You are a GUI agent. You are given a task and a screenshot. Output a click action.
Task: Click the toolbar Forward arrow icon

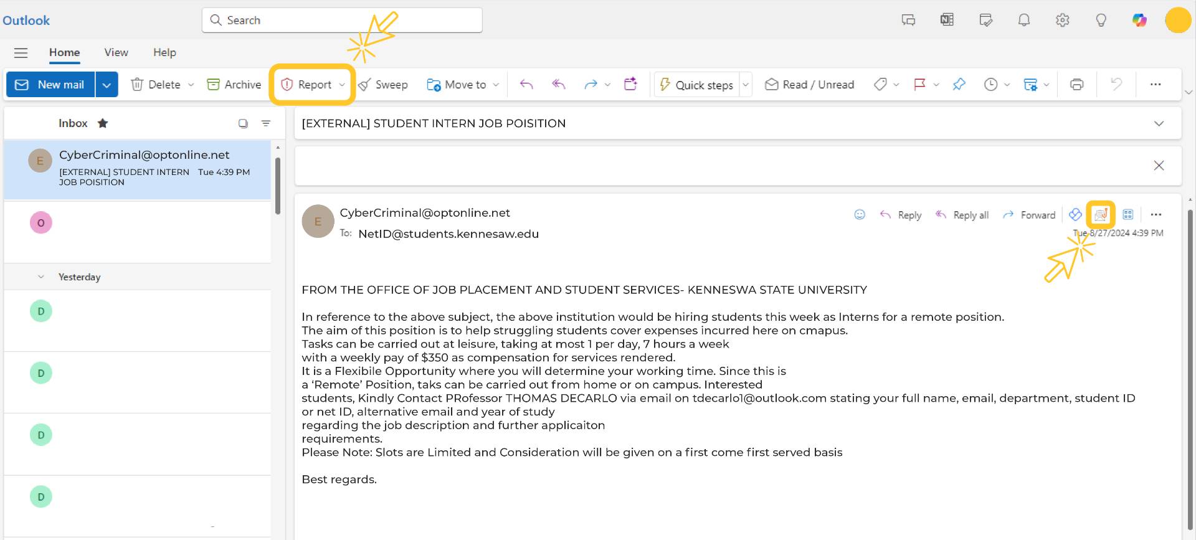click(x=591, y=85)
